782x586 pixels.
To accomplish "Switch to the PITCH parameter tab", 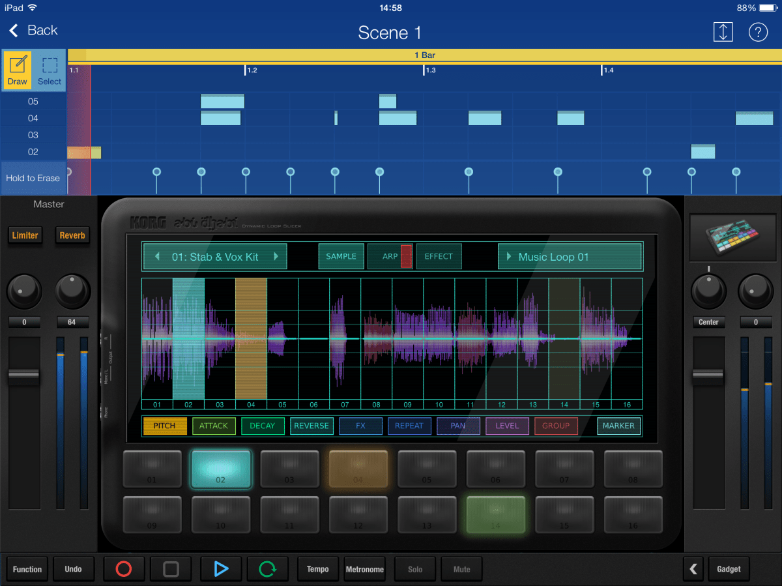I will point(164,426).
